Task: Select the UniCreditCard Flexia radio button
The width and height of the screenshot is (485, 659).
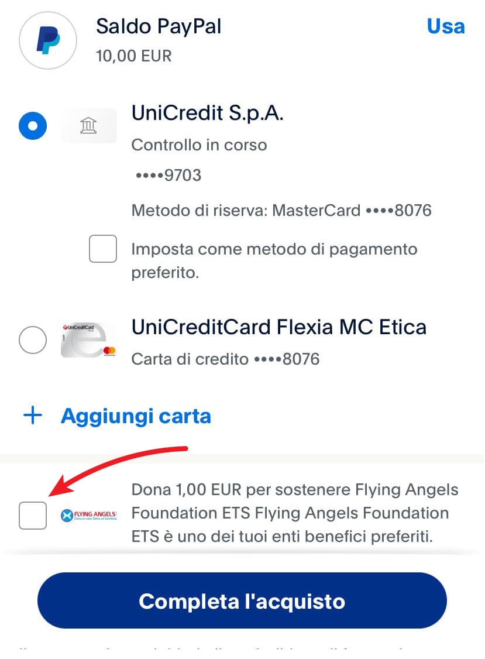Action: pos(33,340)
